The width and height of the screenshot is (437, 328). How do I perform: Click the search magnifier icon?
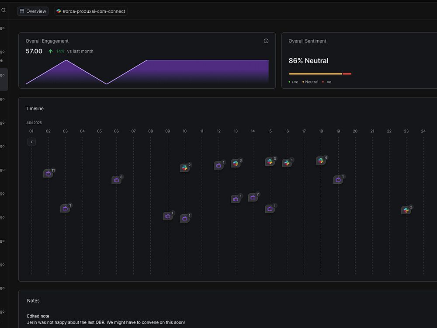click(3, 10)
